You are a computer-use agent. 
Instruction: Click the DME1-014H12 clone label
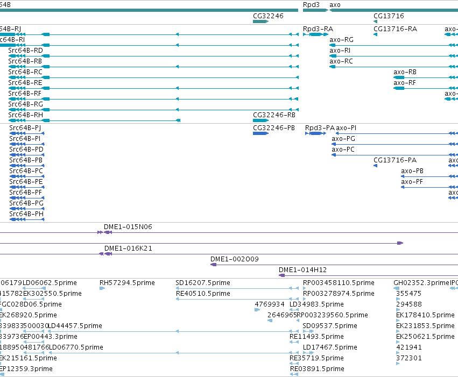click(302, 270)
